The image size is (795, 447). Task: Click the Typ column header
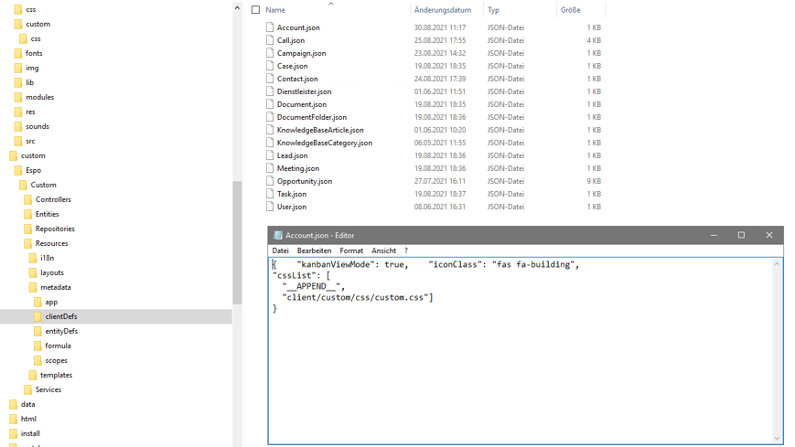494,10
